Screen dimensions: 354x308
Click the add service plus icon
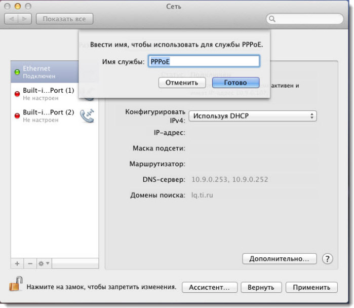point(17,263)
